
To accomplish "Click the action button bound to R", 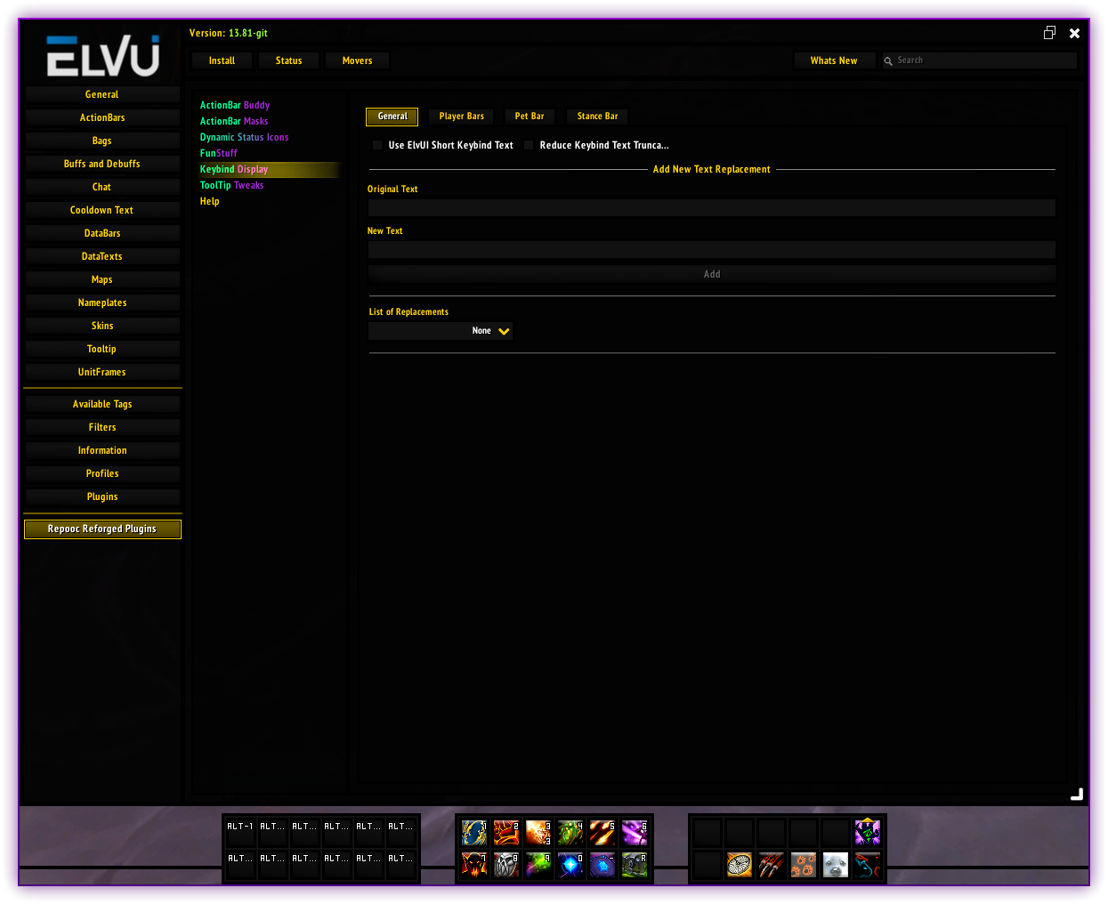I will pyautogui.click(x=635, y=865).
